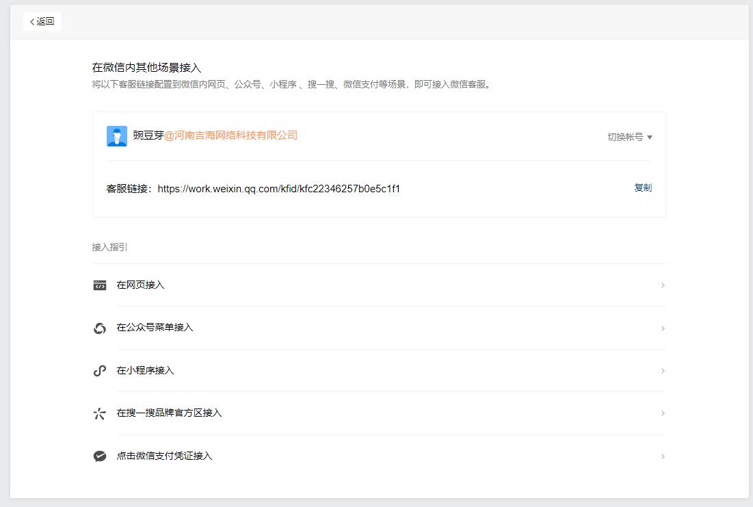Expand the 在公众号菜单接入 row chevron
The image size is (753, 507).
click(x=661, y=328)
